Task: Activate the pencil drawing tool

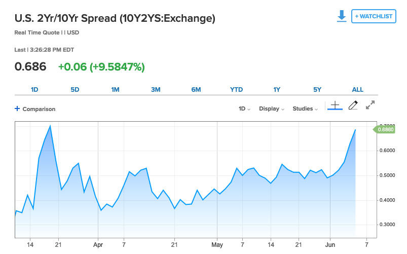Action: (x=353, y=105)
